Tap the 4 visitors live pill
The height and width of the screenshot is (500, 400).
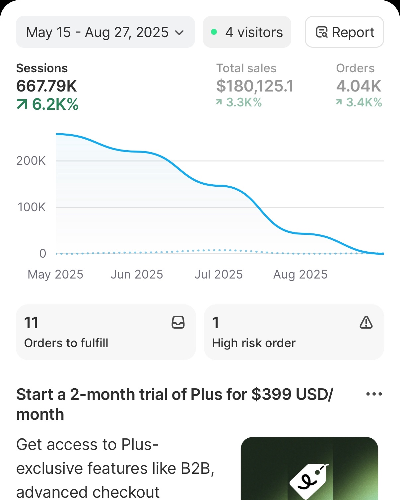[x=247, y=32]
